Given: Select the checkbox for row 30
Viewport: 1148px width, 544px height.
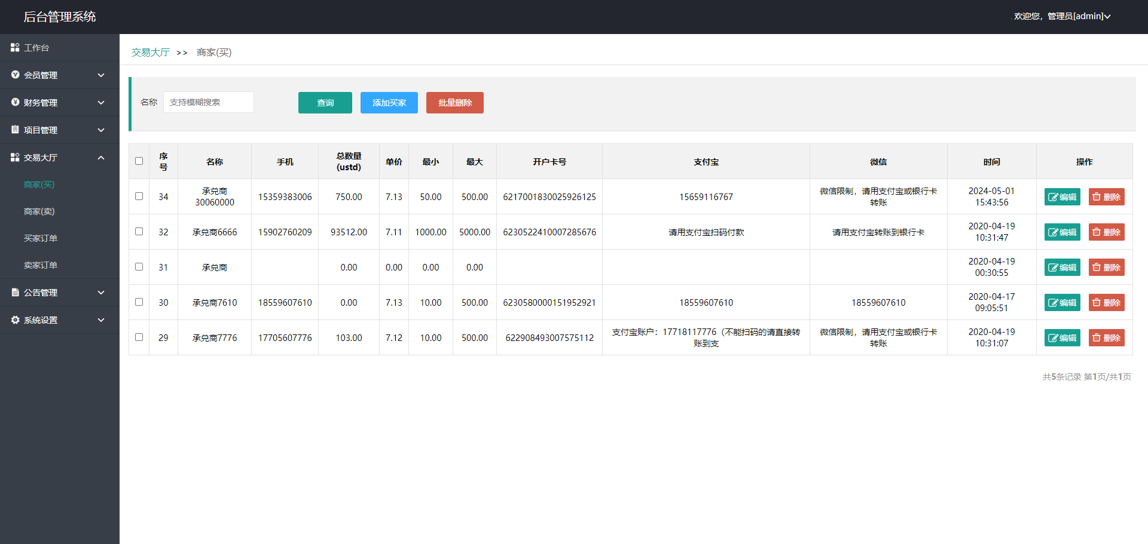Looking at the screenshot, I should point(139,302).
